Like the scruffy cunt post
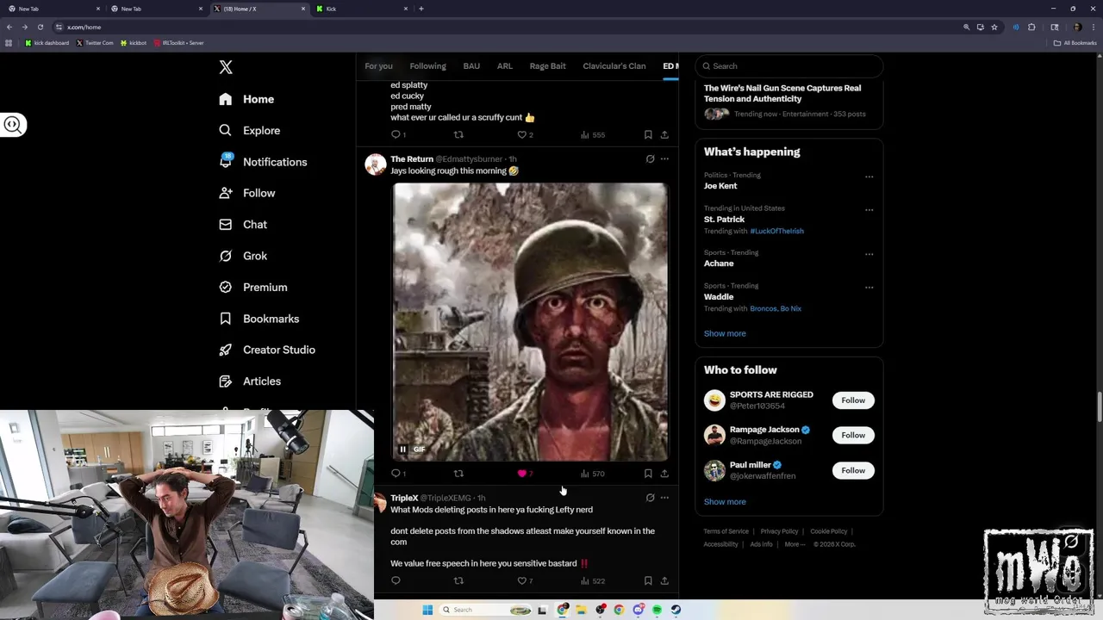1103x620 pixels. click(x=521, y=135)
